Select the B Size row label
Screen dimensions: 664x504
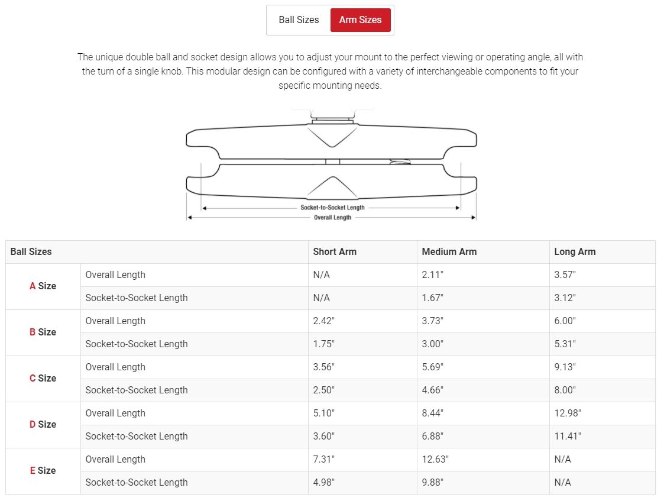pyautogui.click(x=43, y=332)
